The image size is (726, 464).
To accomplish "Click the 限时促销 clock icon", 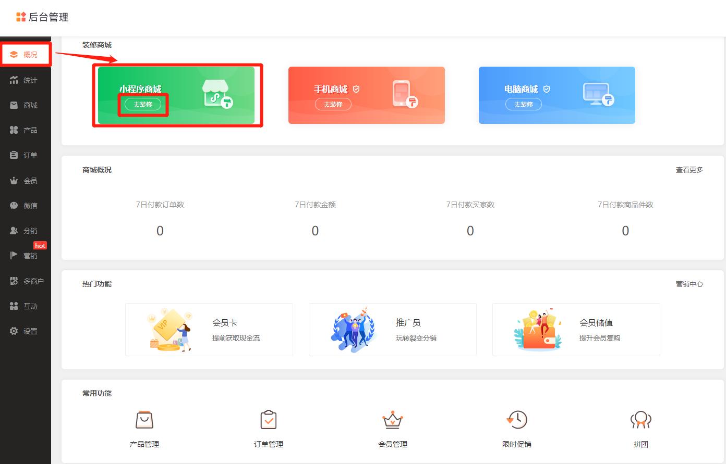I will pos(517,419).
